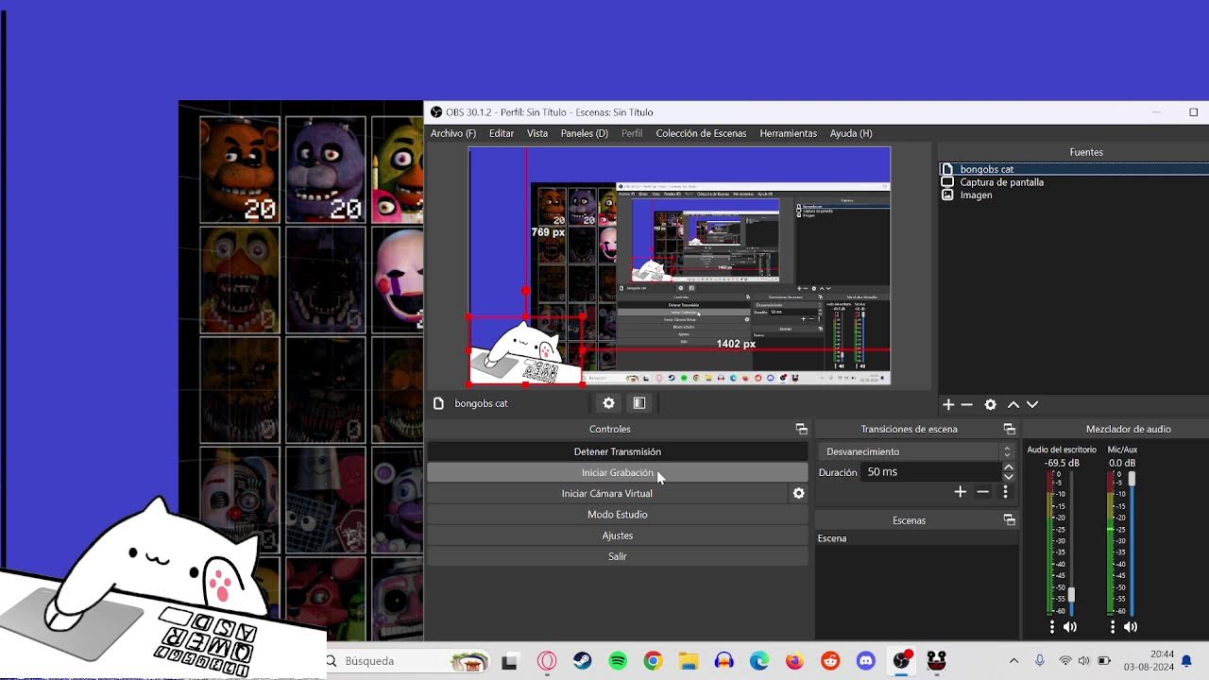
Task: Open the Vista menu
Action: click(537, 133)
